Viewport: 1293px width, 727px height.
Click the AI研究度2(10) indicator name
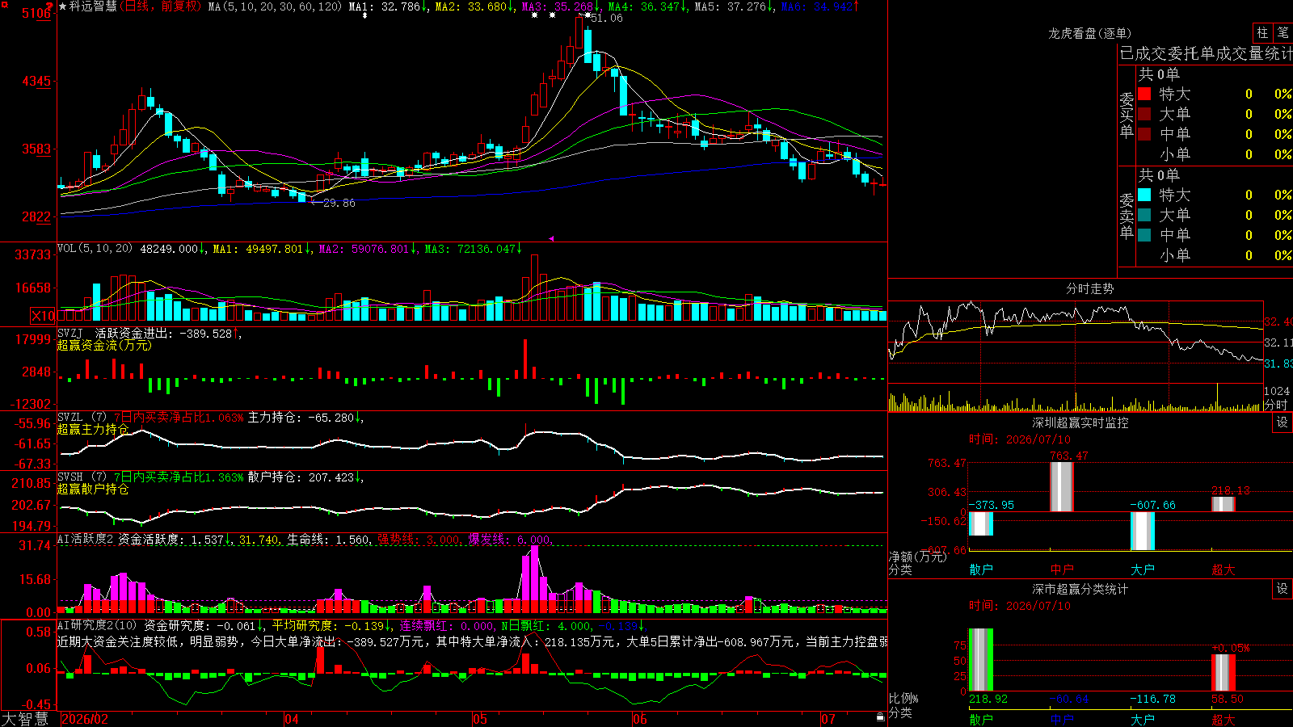coord(97,625)
